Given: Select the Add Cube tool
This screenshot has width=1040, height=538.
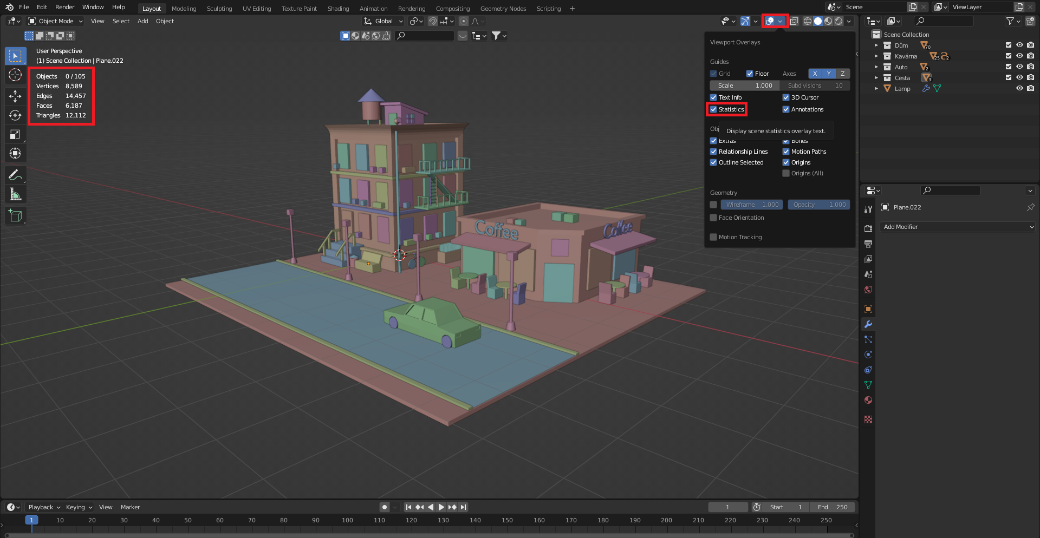Looking at the screenshot, I should [x=15, y=215].
